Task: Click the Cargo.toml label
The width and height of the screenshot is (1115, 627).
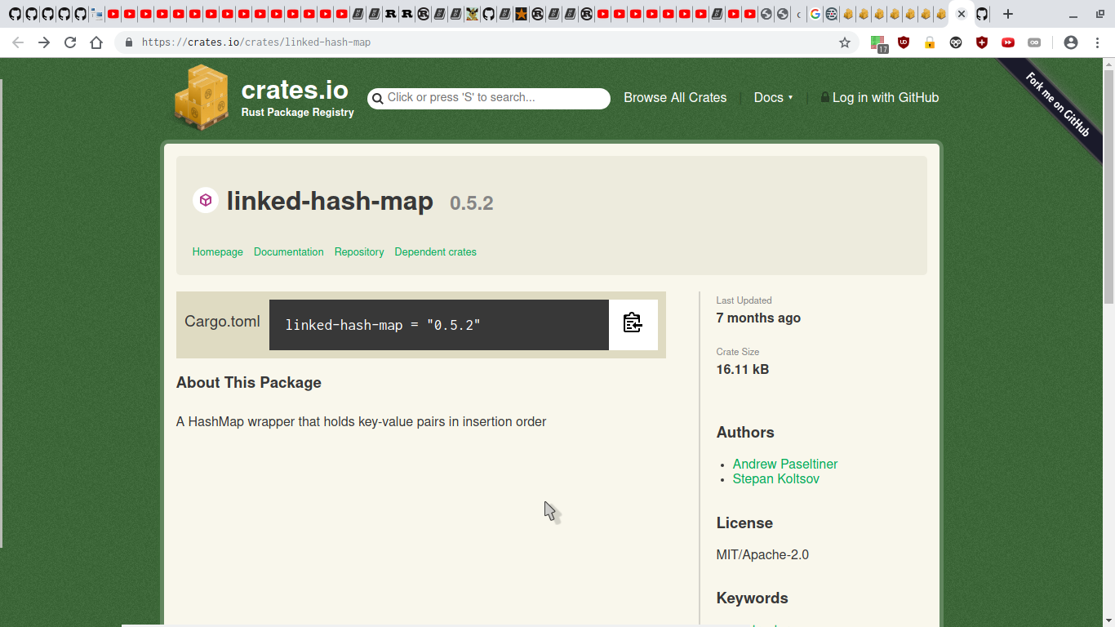Action: point(222,321)
